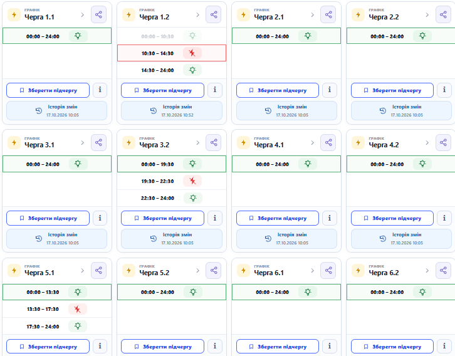Open info for Черга 4.1
This screenshot has height=356, width=455.
(x=330, y=218)
